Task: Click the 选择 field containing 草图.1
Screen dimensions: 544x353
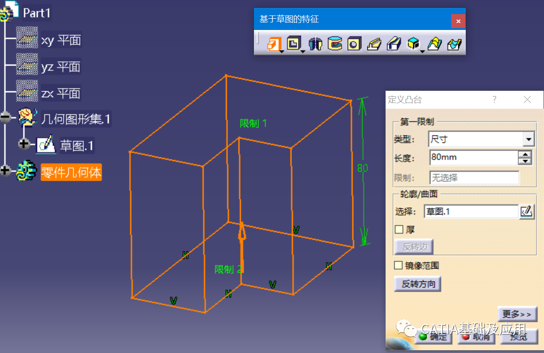Action: pyautogui.click(x=471, y=212)
